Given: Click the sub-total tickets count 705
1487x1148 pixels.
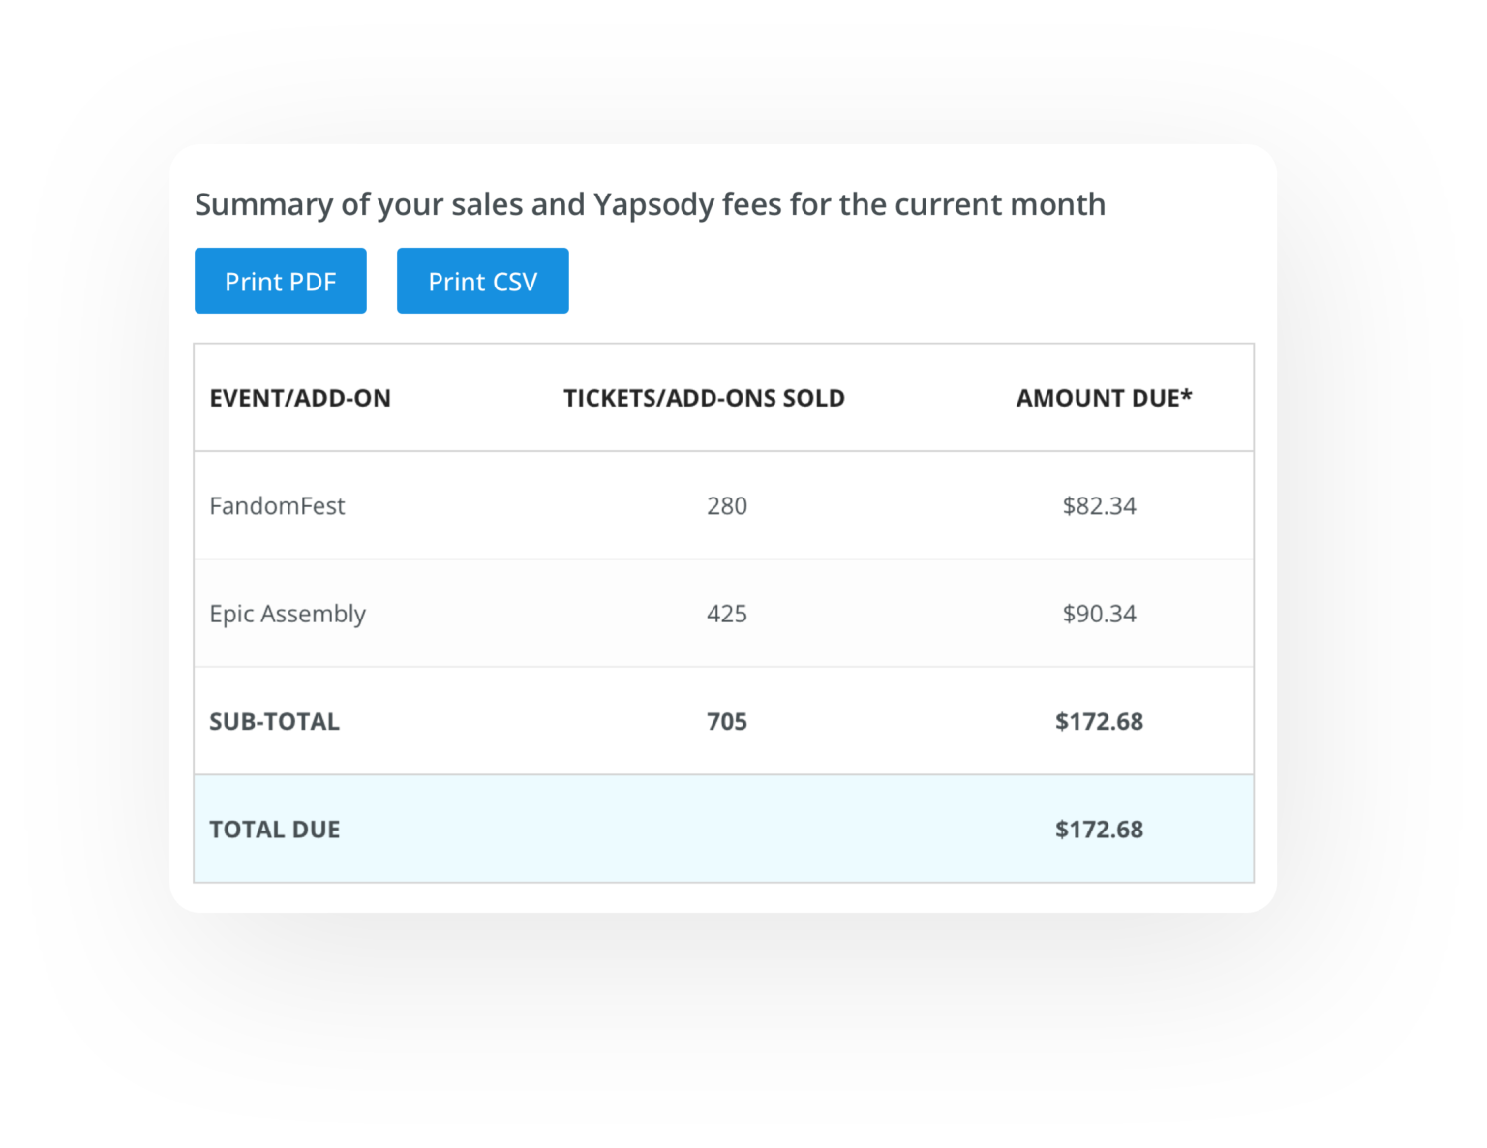Looking at the screenshot, I should click(x=726, y=722).
